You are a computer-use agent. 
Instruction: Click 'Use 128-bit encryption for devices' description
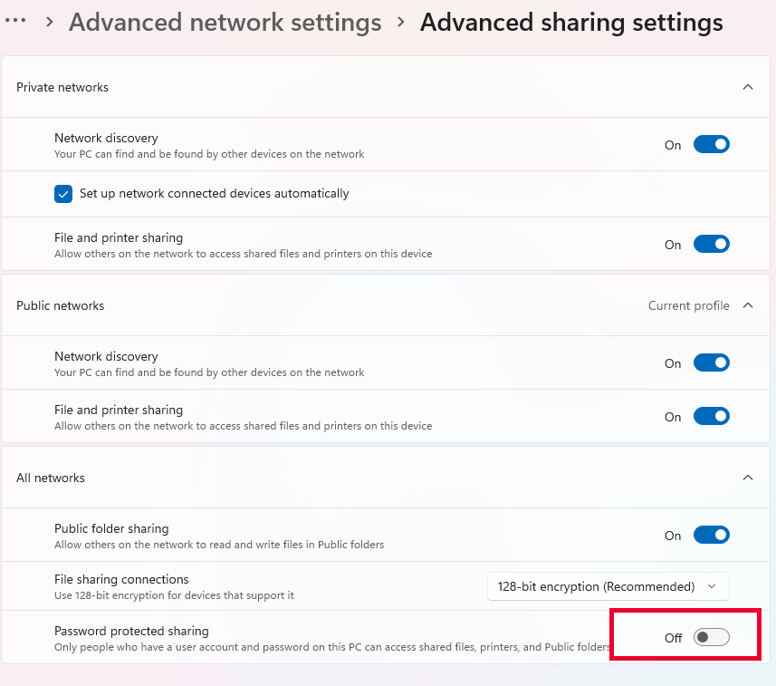click(174, 595)
